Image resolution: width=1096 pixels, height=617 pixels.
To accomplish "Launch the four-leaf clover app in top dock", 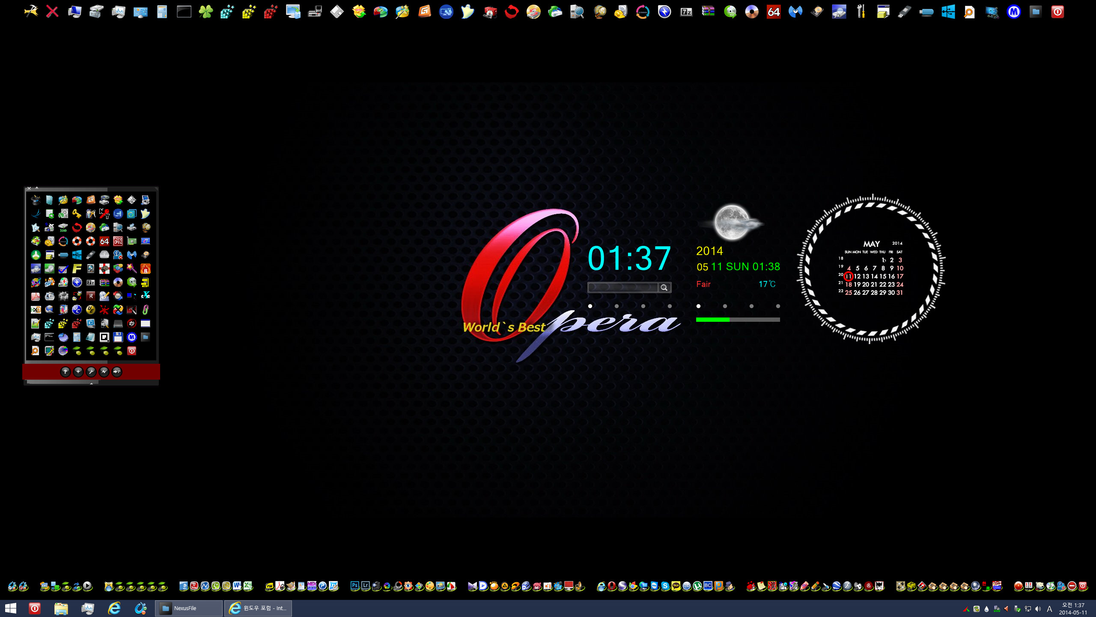I will 205,12.
